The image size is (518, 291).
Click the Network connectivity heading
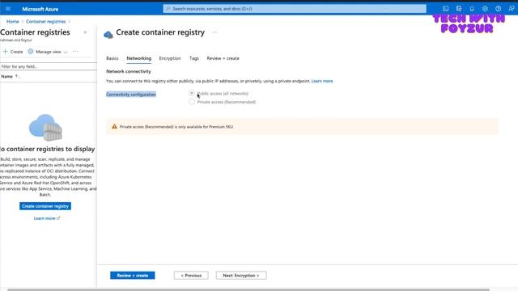[129, 72]
